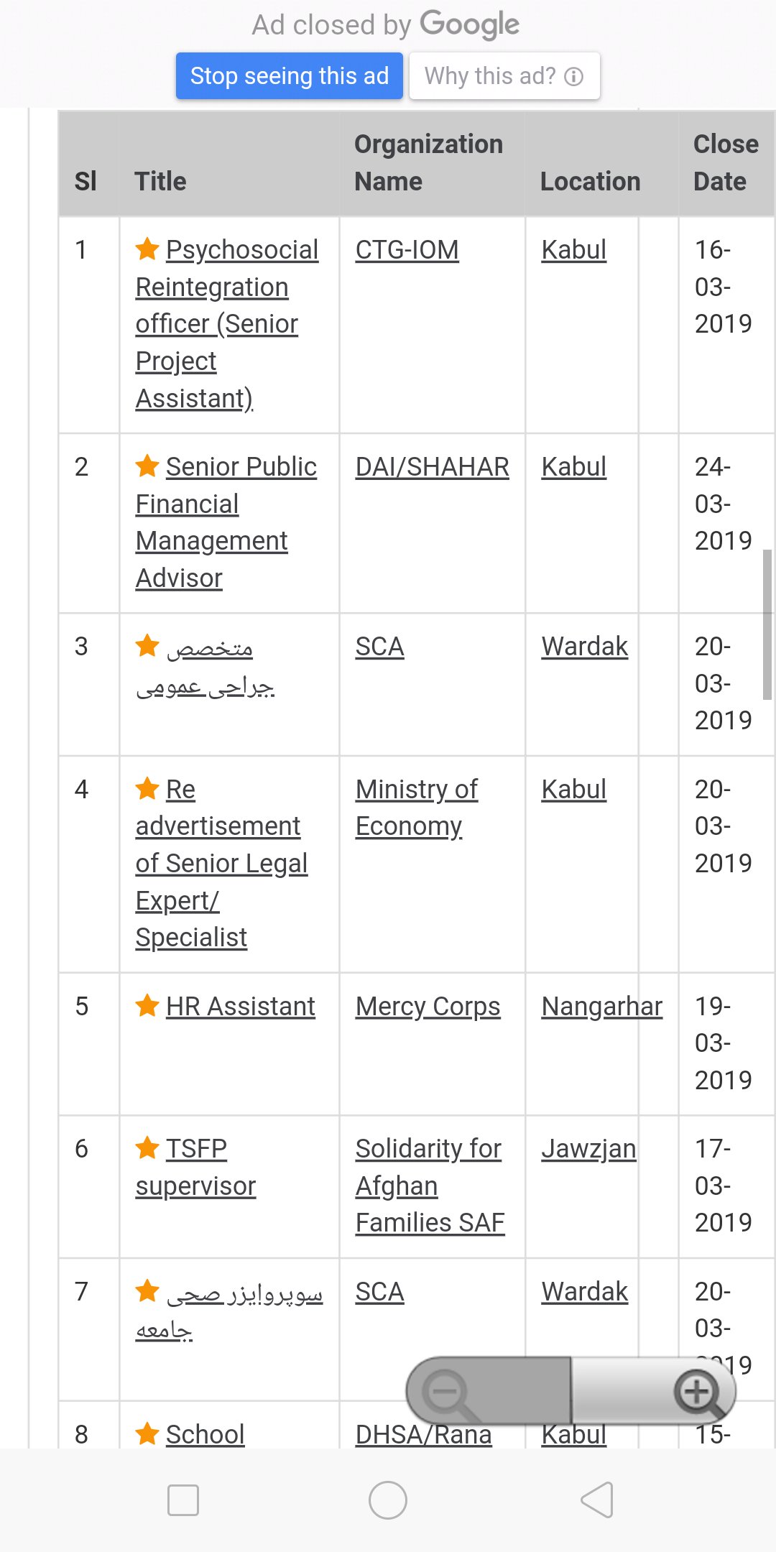The image size is (776, 1552).
Task: Open the Nangarhar location link
Action: 601,1005
